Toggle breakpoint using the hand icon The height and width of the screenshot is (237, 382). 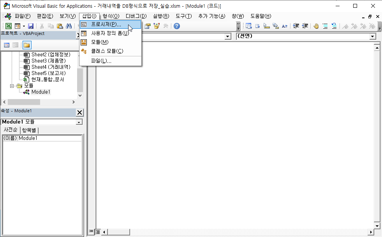pyautogui.click(x=316, y=26)
